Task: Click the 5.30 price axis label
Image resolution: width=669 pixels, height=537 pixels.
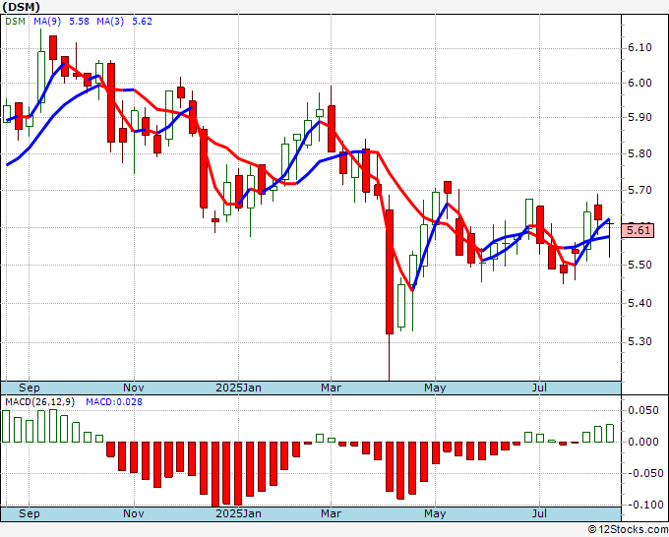Action: point(640,341)
